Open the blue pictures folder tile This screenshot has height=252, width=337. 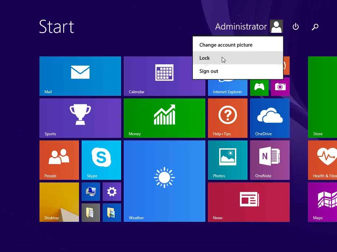point(112,213)
